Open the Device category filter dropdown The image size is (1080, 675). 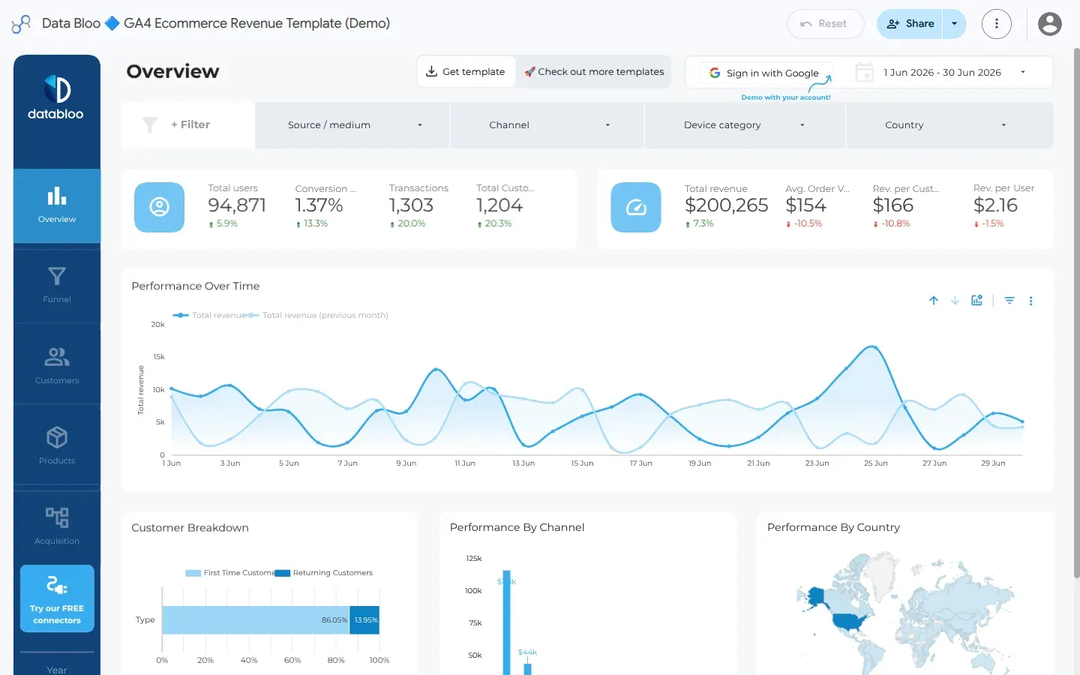(x=745, y=125)
